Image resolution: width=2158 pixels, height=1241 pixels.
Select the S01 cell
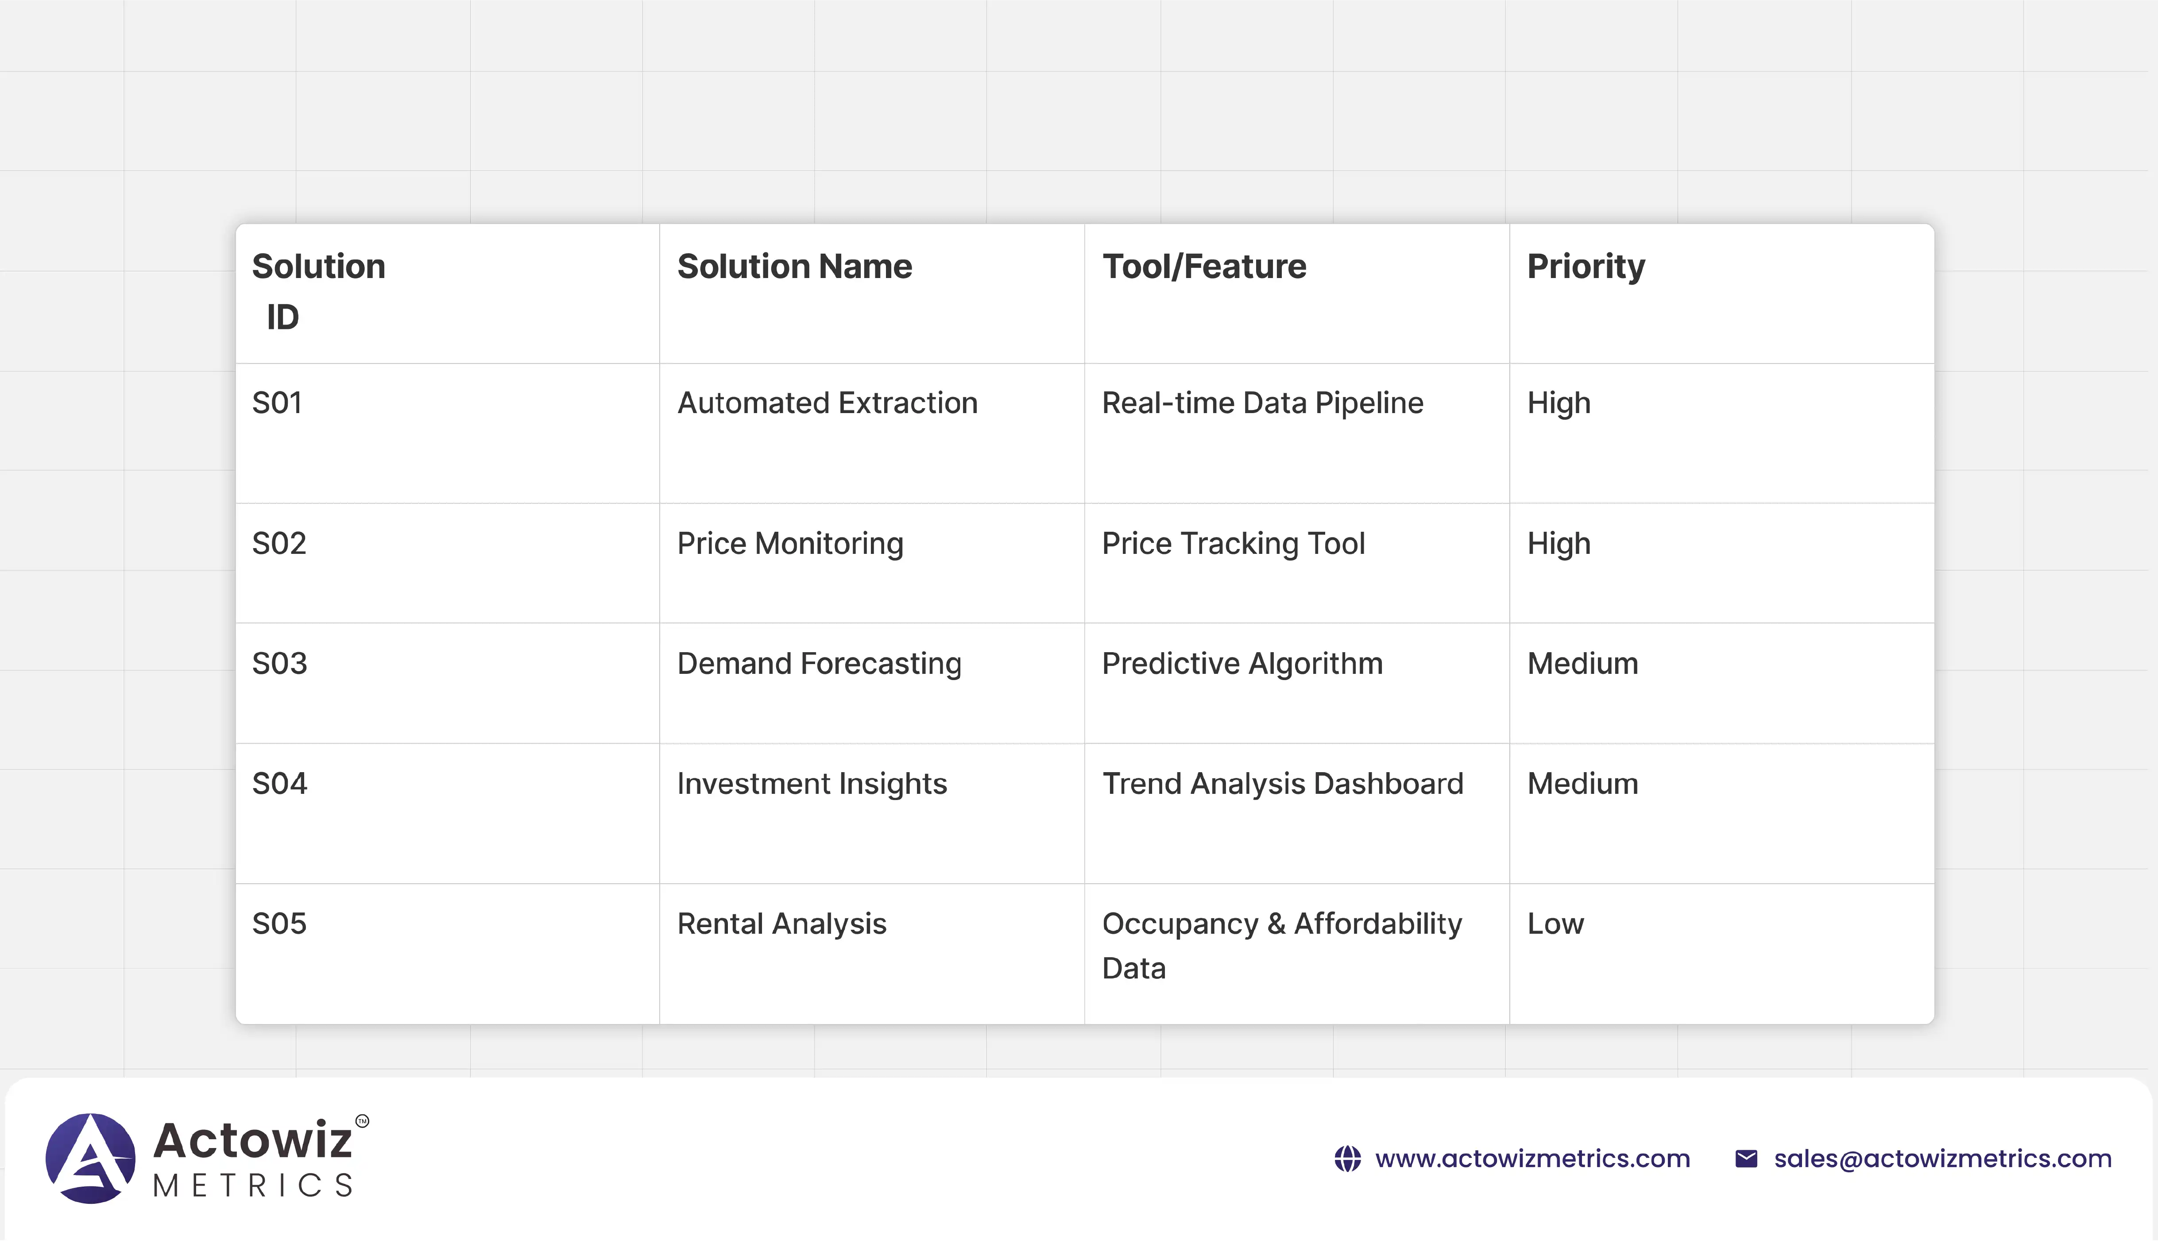pos(277,402)
